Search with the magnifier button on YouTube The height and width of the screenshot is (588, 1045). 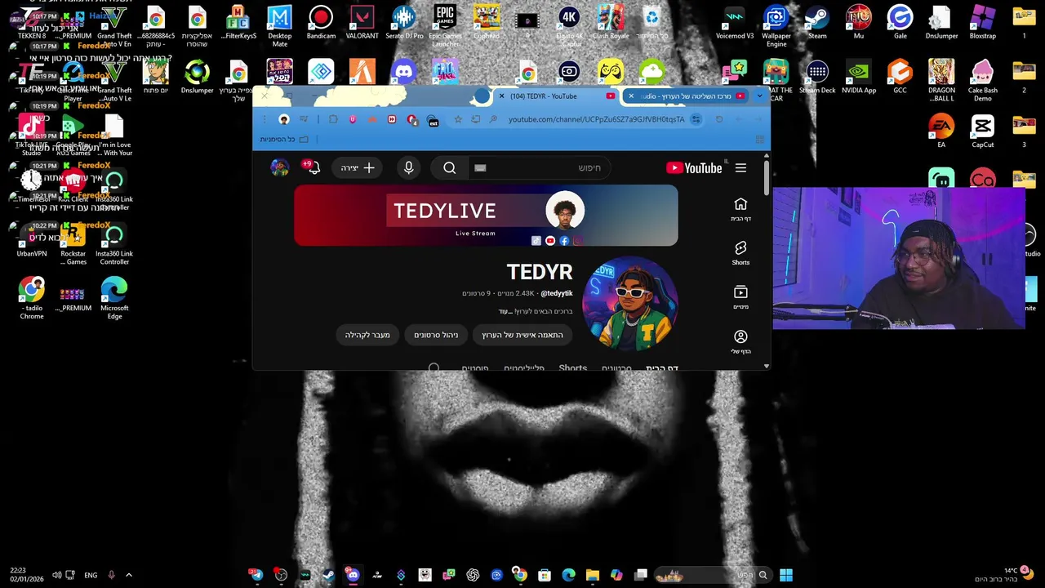pyautogui.click(x=450, y=168)
